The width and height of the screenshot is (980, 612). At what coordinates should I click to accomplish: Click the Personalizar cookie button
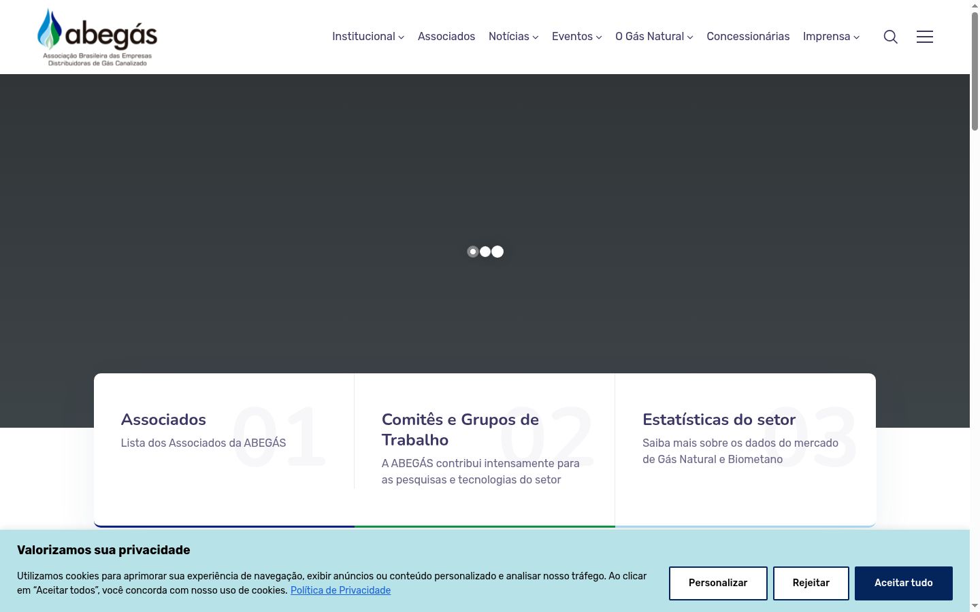[x=718, y=583]
